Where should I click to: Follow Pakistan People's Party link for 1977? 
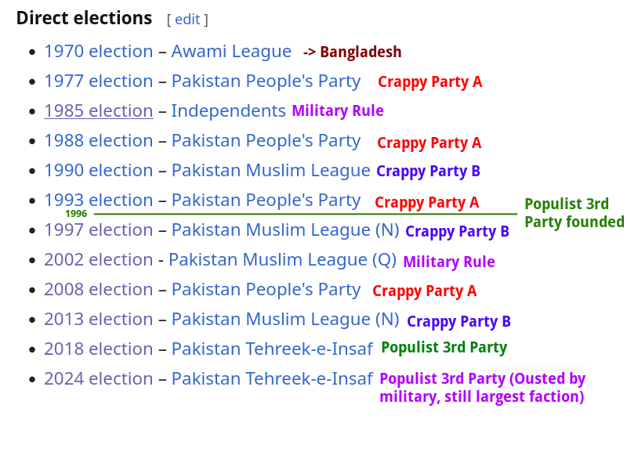(x=266, y=81)
